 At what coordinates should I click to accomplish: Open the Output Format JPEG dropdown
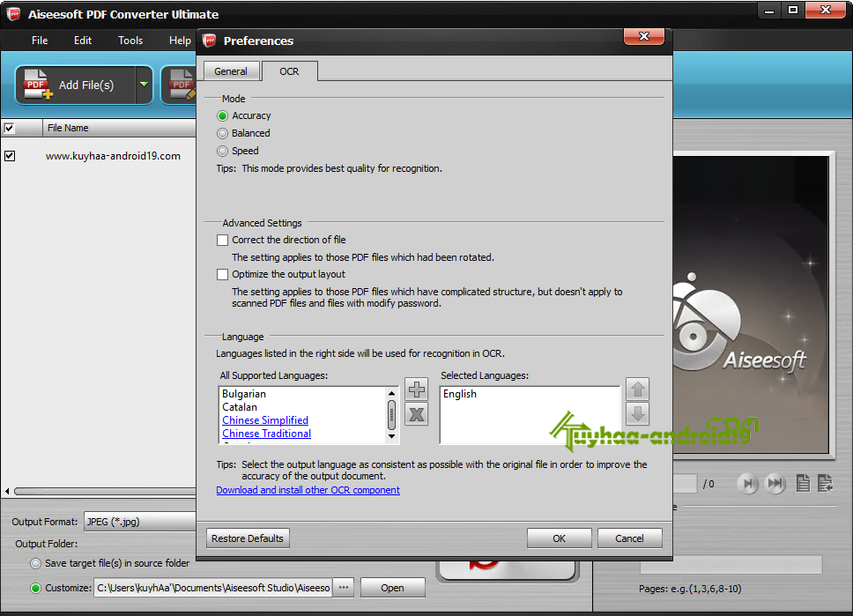(x=140, y=522)
